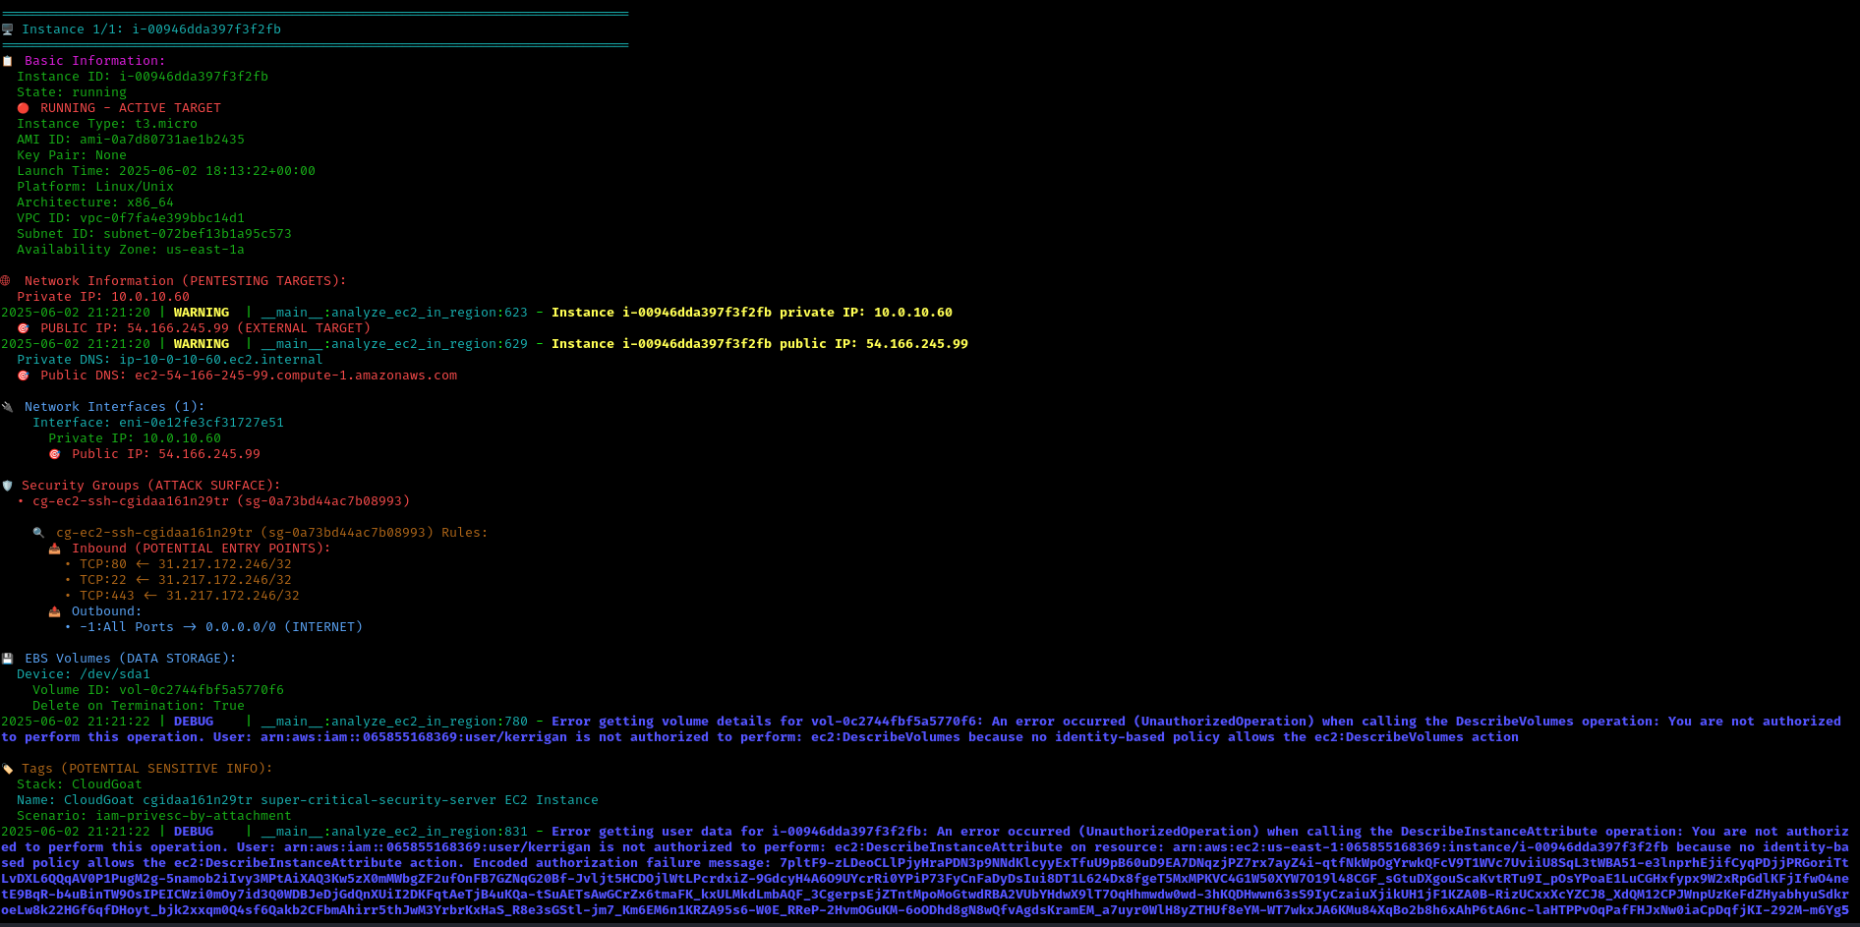The height and width of the screenshot is (927, 1860).
Task: Click the 'Instance 1/1: i-00946dda397f3f2fb' header text
Action: tap(151, 29)
